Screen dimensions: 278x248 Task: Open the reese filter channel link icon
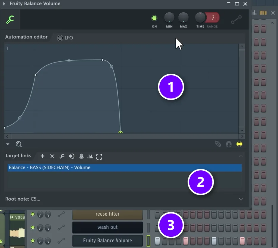61,214
